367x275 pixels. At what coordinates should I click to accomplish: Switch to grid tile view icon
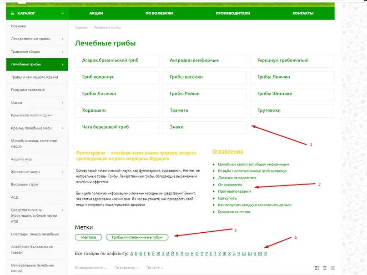click(x=317, y=268)
